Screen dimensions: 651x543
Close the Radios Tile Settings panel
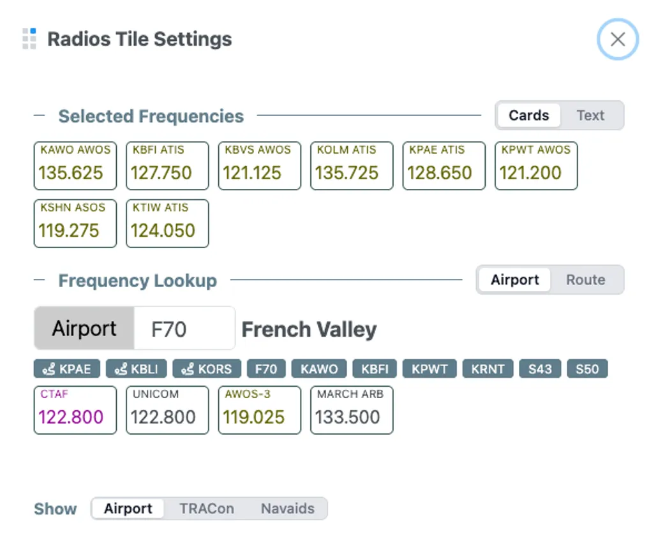pyautogui.click(x=617, y=40)
